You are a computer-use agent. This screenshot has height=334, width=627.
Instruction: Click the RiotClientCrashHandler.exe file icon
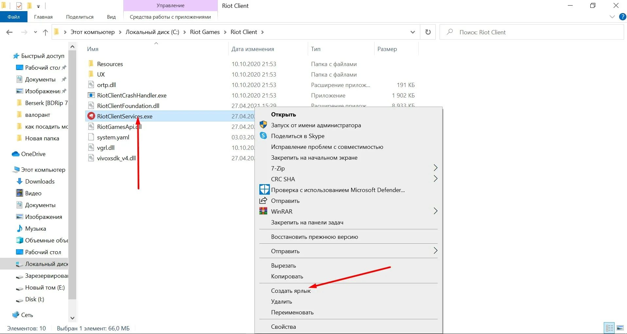[x=91, y=95]
